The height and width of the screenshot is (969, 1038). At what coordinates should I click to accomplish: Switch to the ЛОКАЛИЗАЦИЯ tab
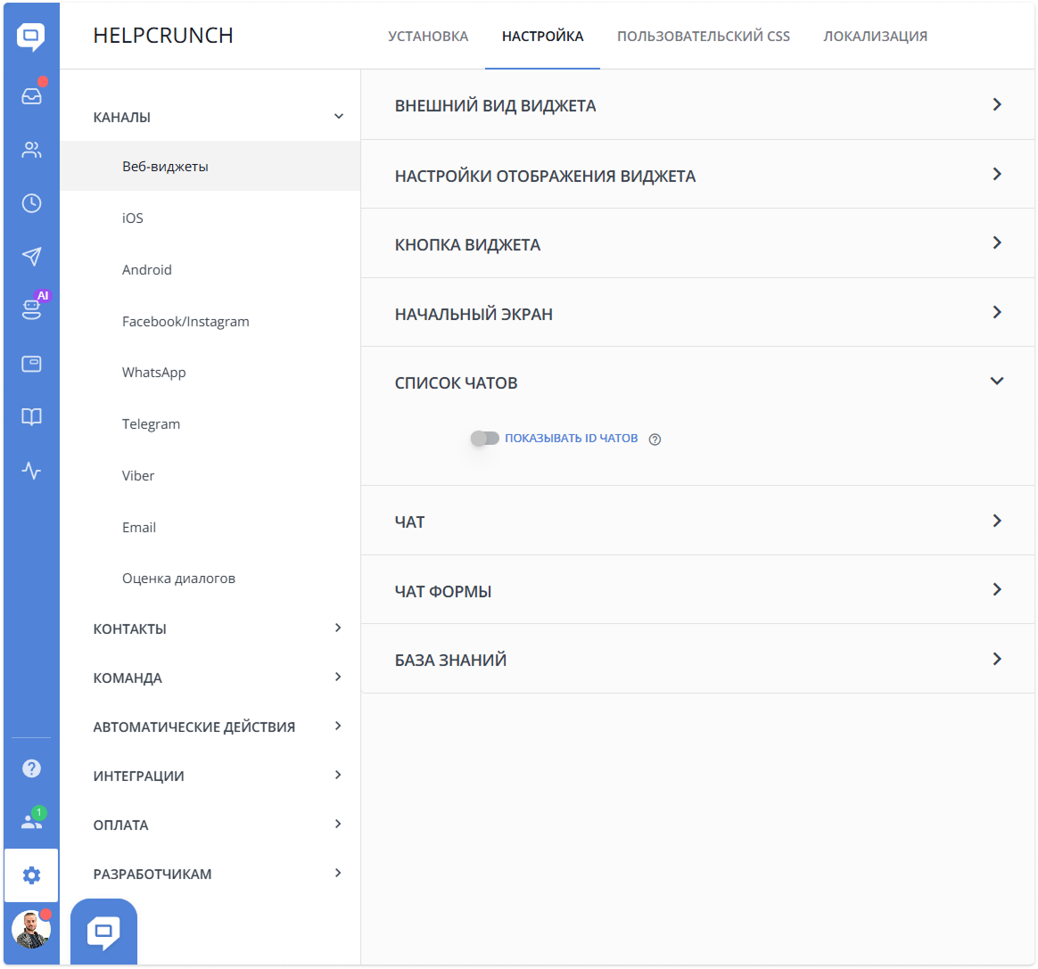[x=876, y=37]
